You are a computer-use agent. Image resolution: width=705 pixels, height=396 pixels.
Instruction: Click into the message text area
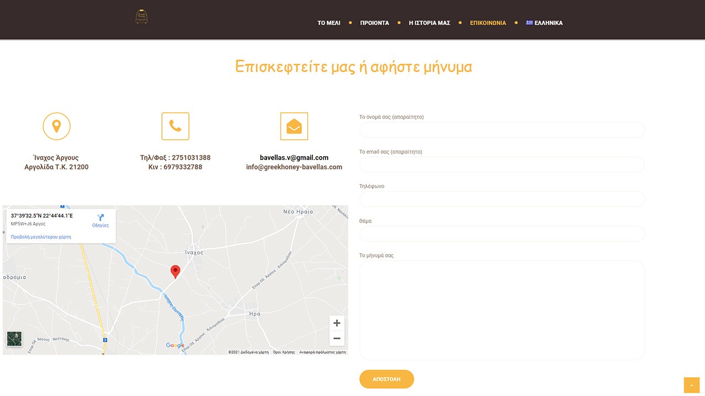(x=502, y=310)
